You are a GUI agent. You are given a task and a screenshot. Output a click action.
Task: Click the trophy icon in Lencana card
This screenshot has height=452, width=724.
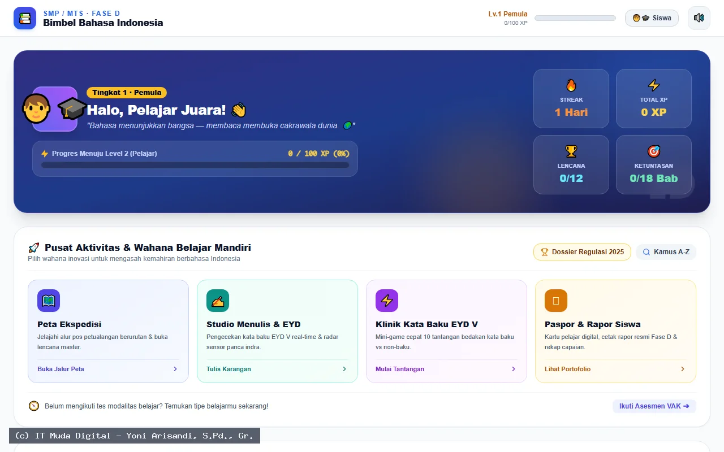click(571, 151)
